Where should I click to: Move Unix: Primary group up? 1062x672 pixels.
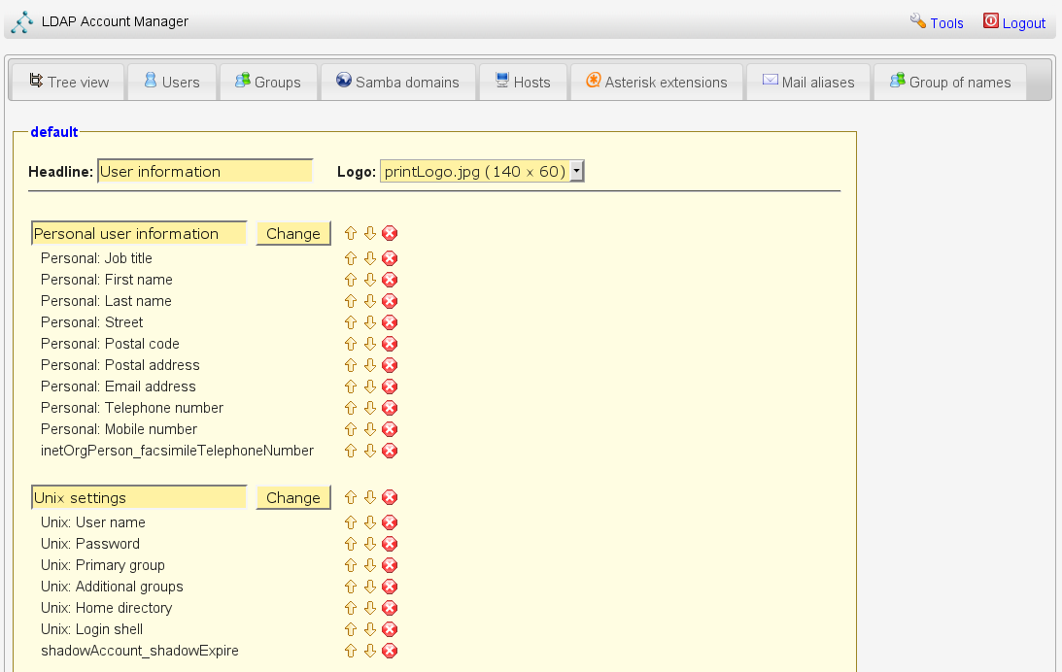tap(350, 565)
